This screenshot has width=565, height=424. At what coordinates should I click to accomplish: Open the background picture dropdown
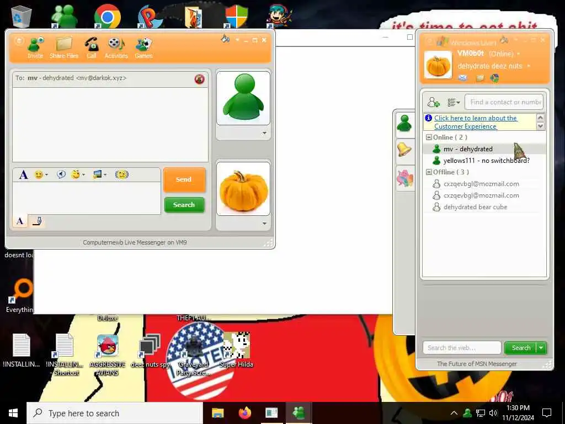[x=99, y=175]
